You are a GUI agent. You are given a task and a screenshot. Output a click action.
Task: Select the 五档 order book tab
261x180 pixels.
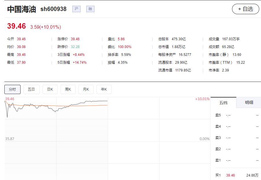pyautogui.click(x=223, y=103)
